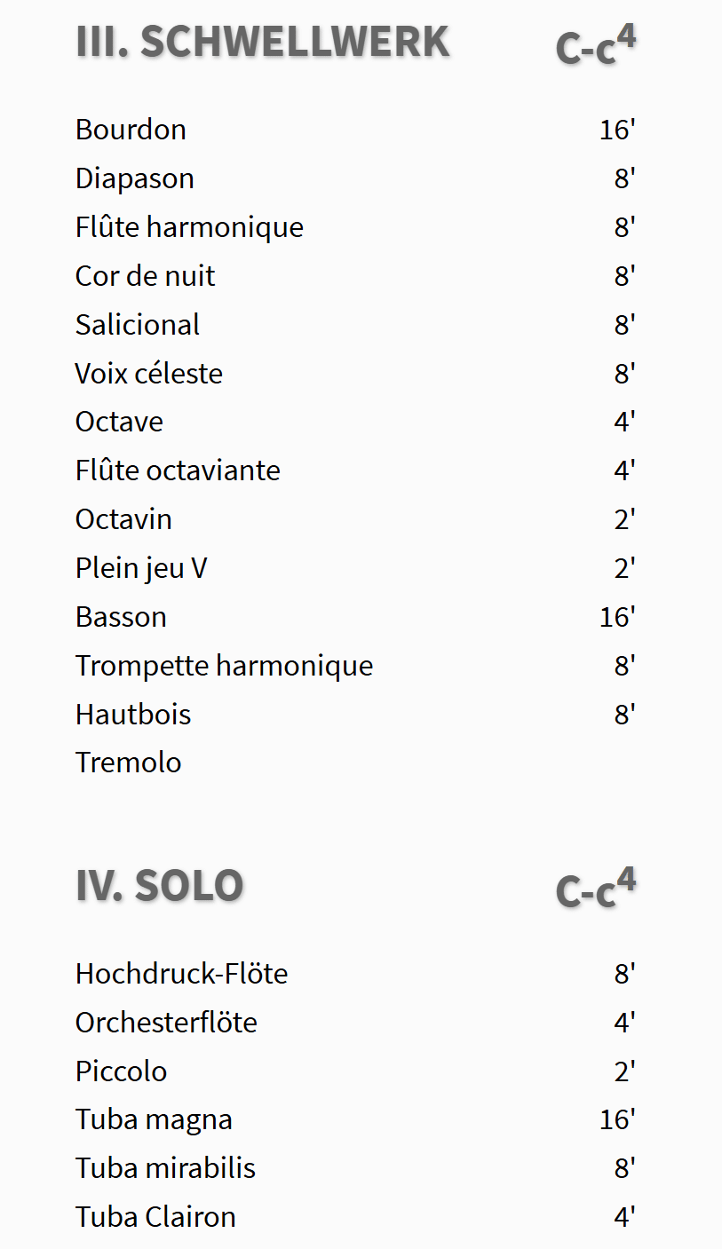This screenshot has height=1249, width=722.
Task: Select the Basson stop name
Action: coord(121,617)
